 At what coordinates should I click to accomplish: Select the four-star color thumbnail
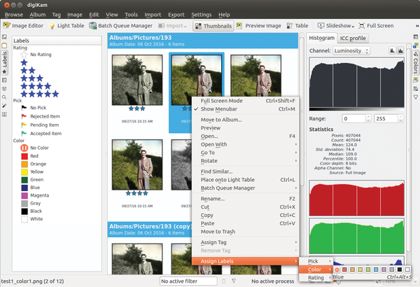click(x=137, y=164)
